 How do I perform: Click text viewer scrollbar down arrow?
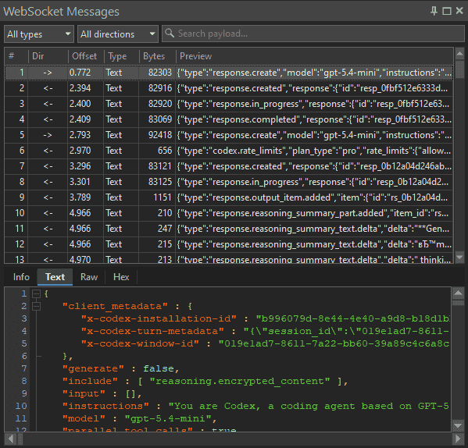(x=458, y=425)
